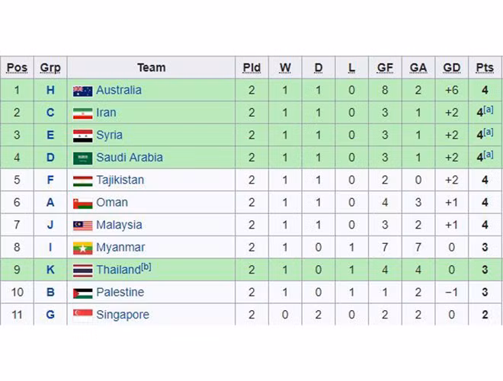This screenshot has height=381, width=503.
Task: Click the Iran flag icon
Action: [x=82, y=114]
